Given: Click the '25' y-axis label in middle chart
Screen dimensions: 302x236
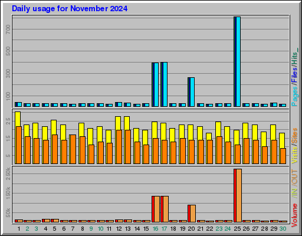Looking at the screenshot, I should [8, 122].
